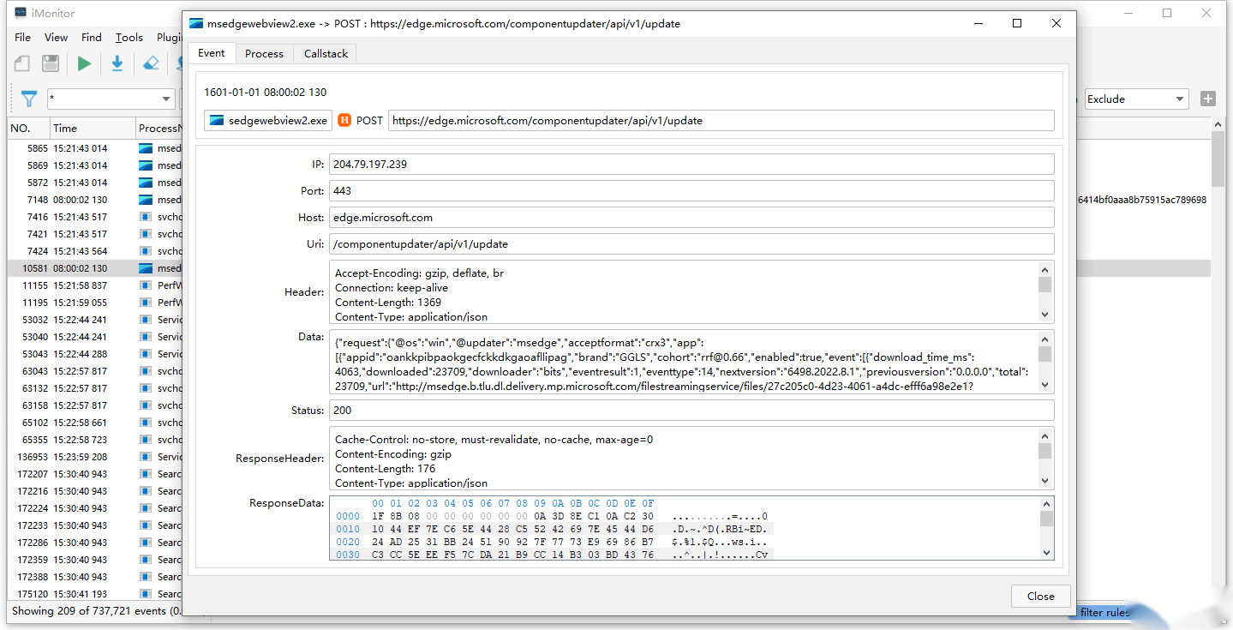Image resolution: width=1233 pixels, height=630 pixels.
Task: Switch to the Event tab
Action: click(212, 53)
